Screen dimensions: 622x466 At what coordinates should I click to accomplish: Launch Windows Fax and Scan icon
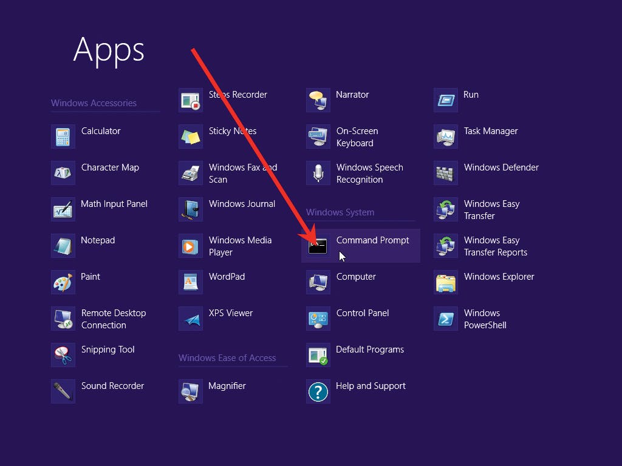pos(191,173)
